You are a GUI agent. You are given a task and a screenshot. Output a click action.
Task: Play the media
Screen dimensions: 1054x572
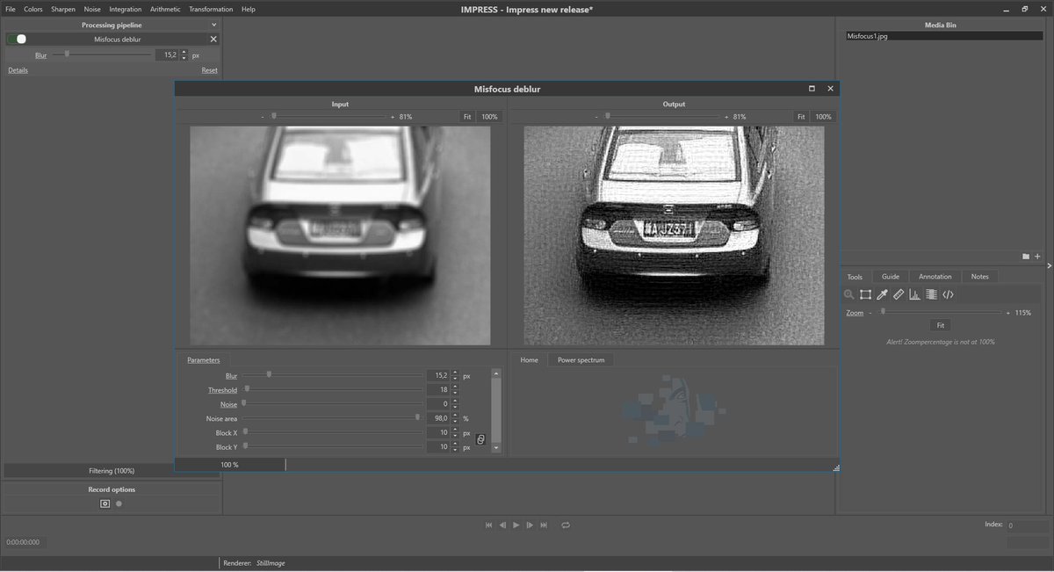(516, 525)
